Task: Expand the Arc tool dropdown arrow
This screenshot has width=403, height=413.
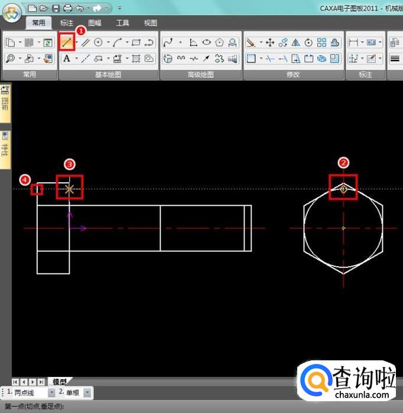Action: click(127, 42)
